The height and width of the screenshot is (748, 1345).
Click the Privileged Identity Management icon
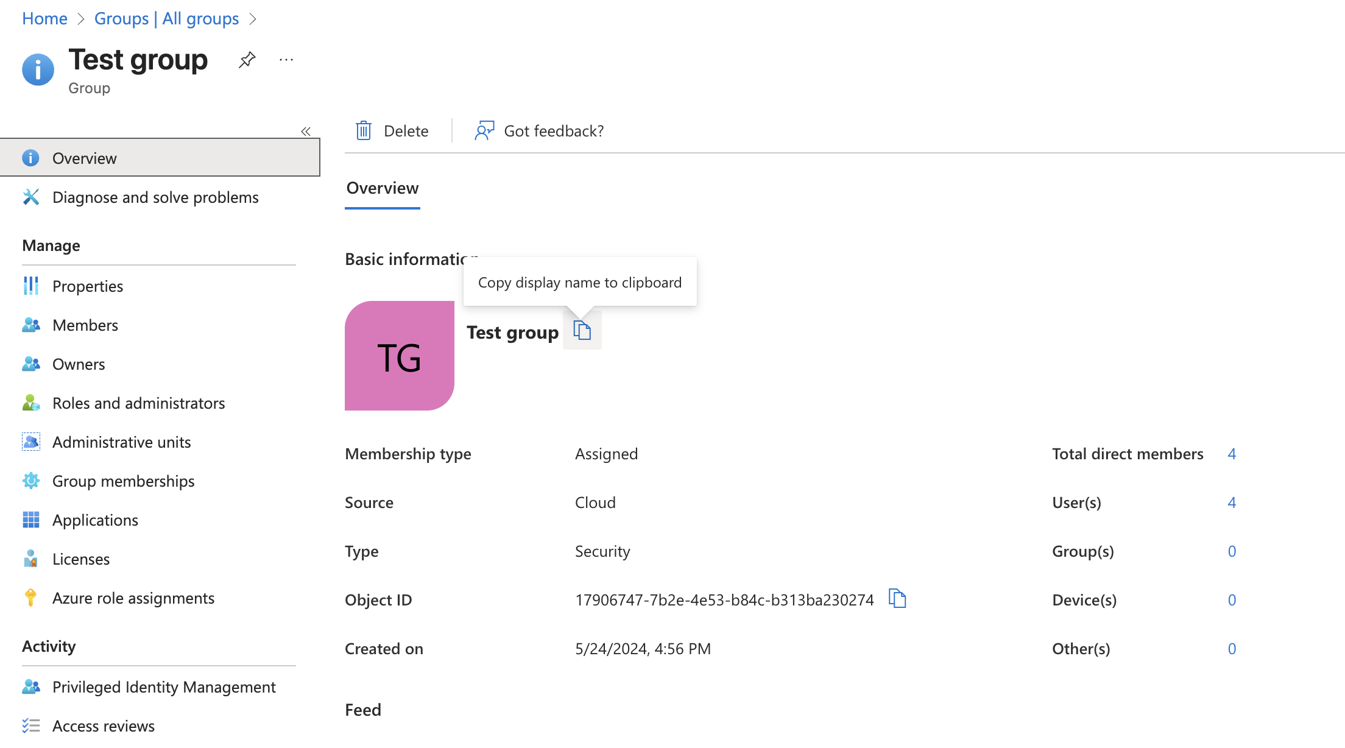[31, 686]
